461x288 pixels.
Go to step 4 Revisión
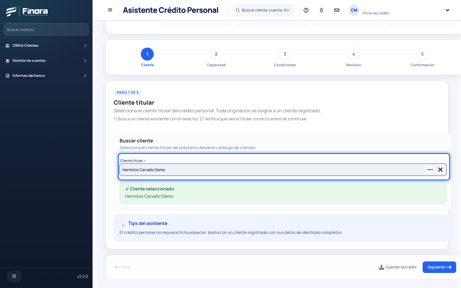[x=354, y=58]
